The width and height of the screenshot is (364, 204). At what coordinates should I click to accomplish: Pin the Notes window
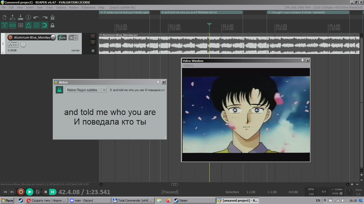pos(158,82)
